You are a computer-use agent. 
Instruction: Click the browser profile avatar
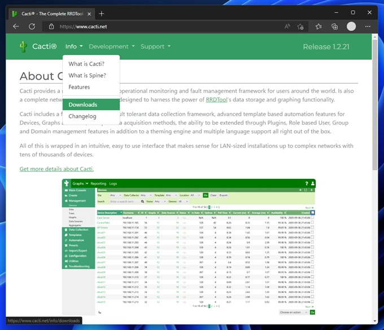[x=351, y=27]
